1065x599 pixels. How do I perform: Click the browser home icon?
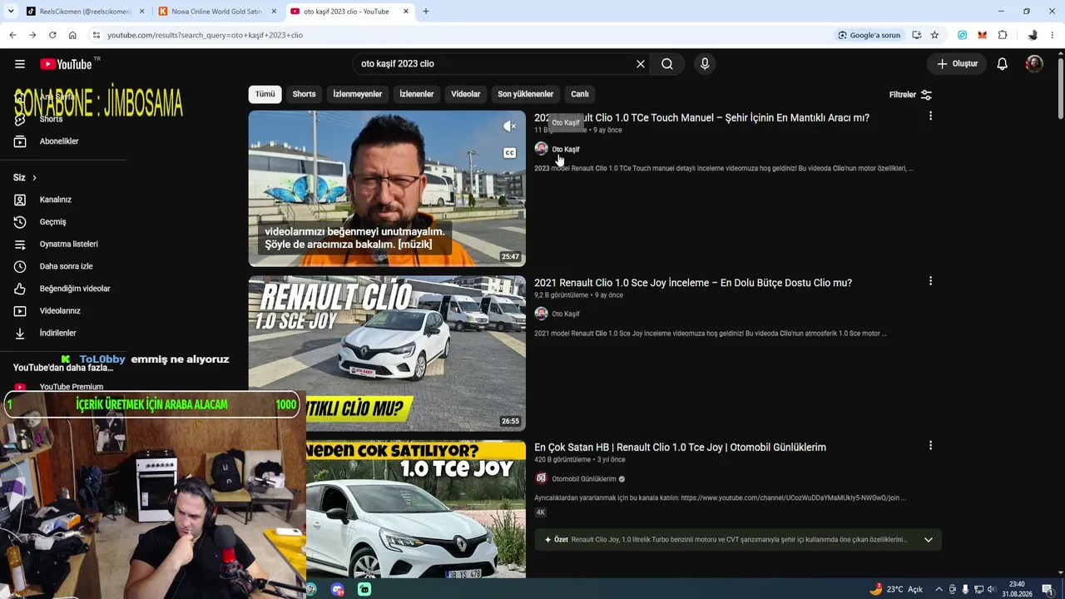[72, 35]
